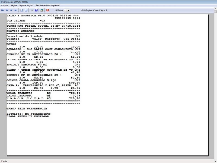217x163 pixels.
Task: Click the 509,40 line total
Action: coord(75,83)
